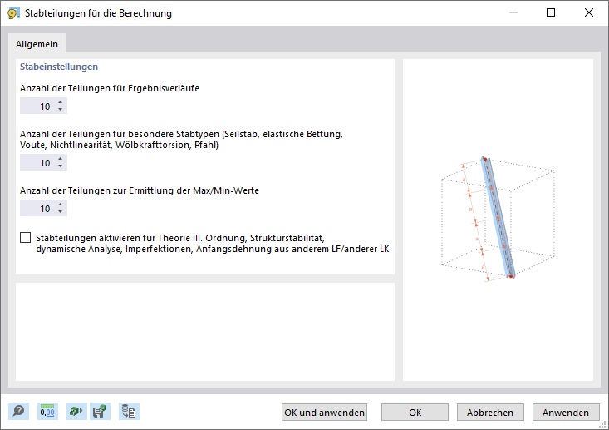Click the member division preview graphic

pos(498,218)
